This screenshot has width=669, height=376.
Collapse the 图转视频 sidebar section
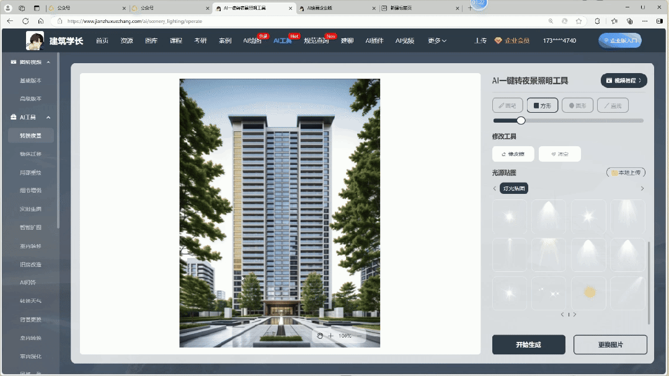48,62
